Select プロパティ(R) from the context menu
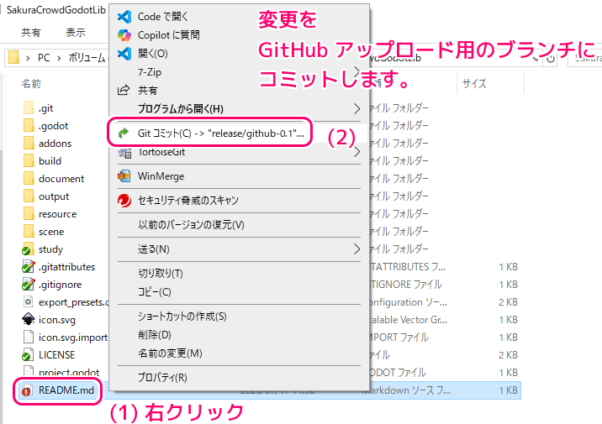 coord(161,378)
